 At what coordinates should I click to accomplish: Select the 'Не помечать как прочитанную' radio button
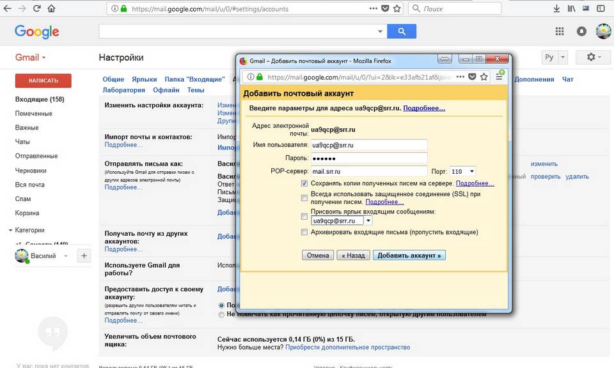click(x=222, y=314)
